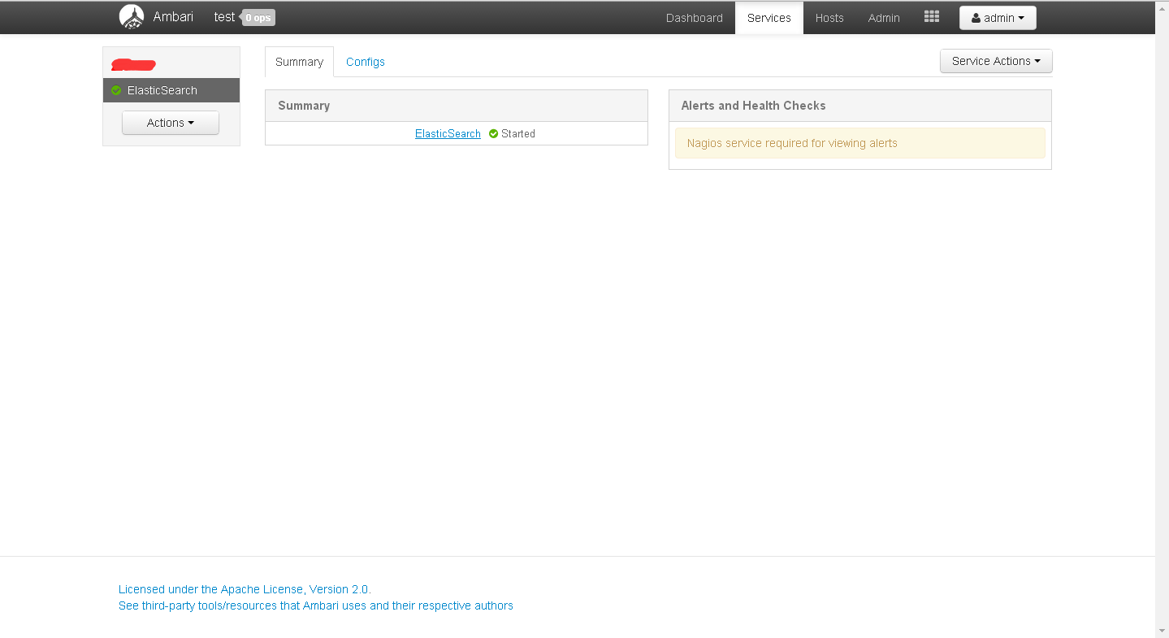Open the sidebar Actions dropdown
1169x638 pixels.
tap(171, 123)
